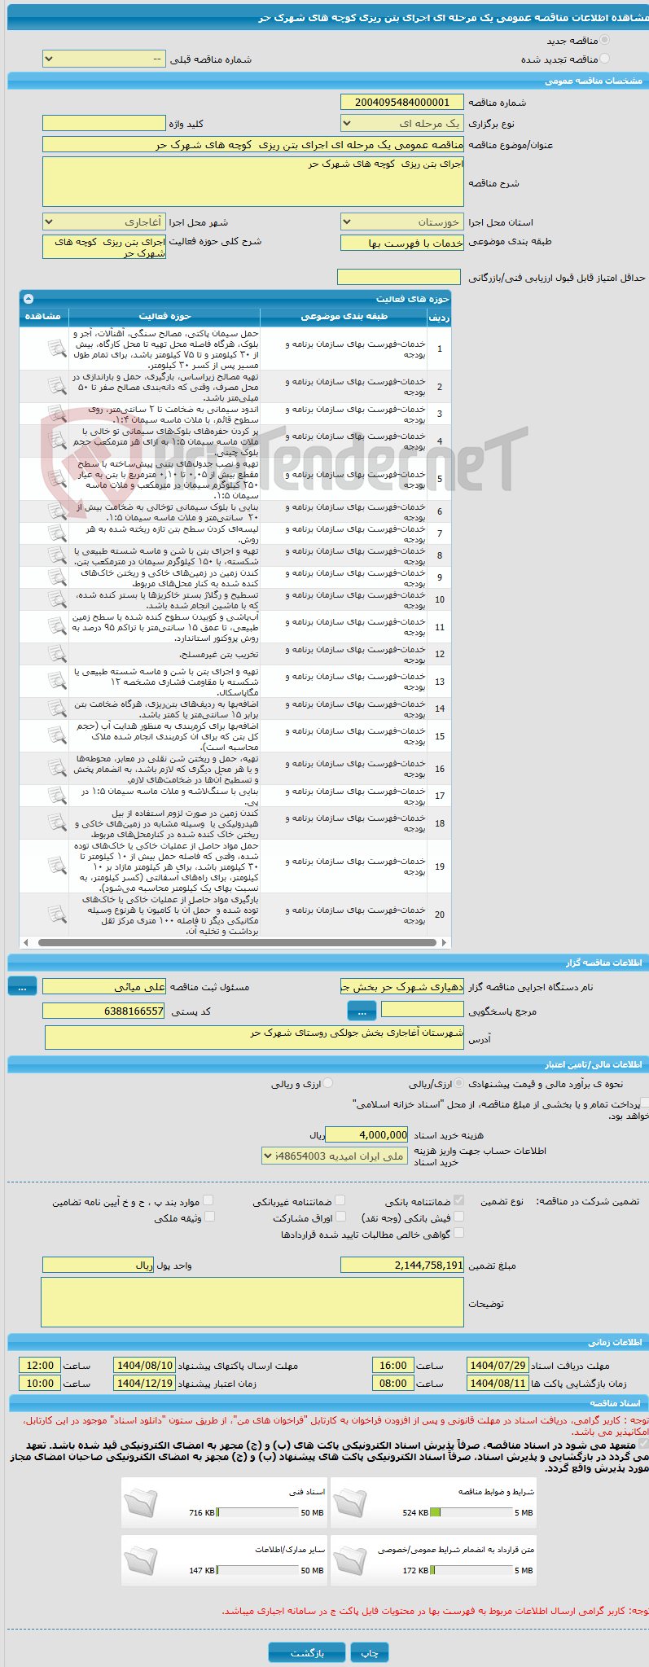649x1667 pixels.
Task: Open the شهر محل اجرا dropdown
Action: (x=104, y=222)
